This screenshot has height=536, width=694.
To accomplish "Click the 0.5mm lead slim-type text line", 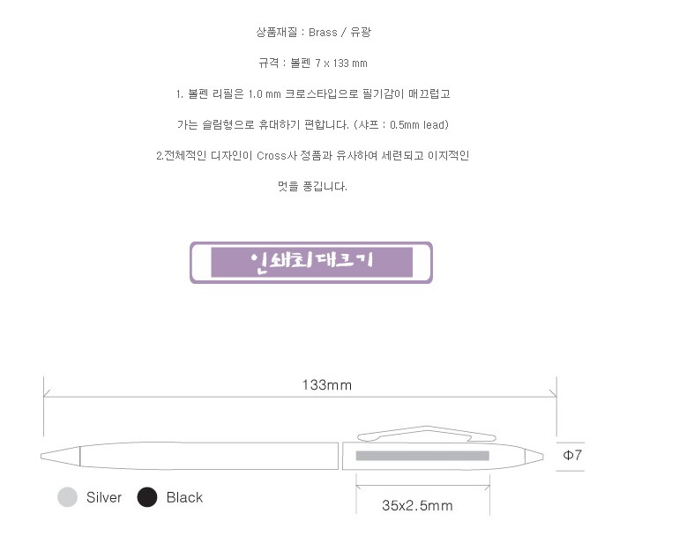I will coord(313,125).
